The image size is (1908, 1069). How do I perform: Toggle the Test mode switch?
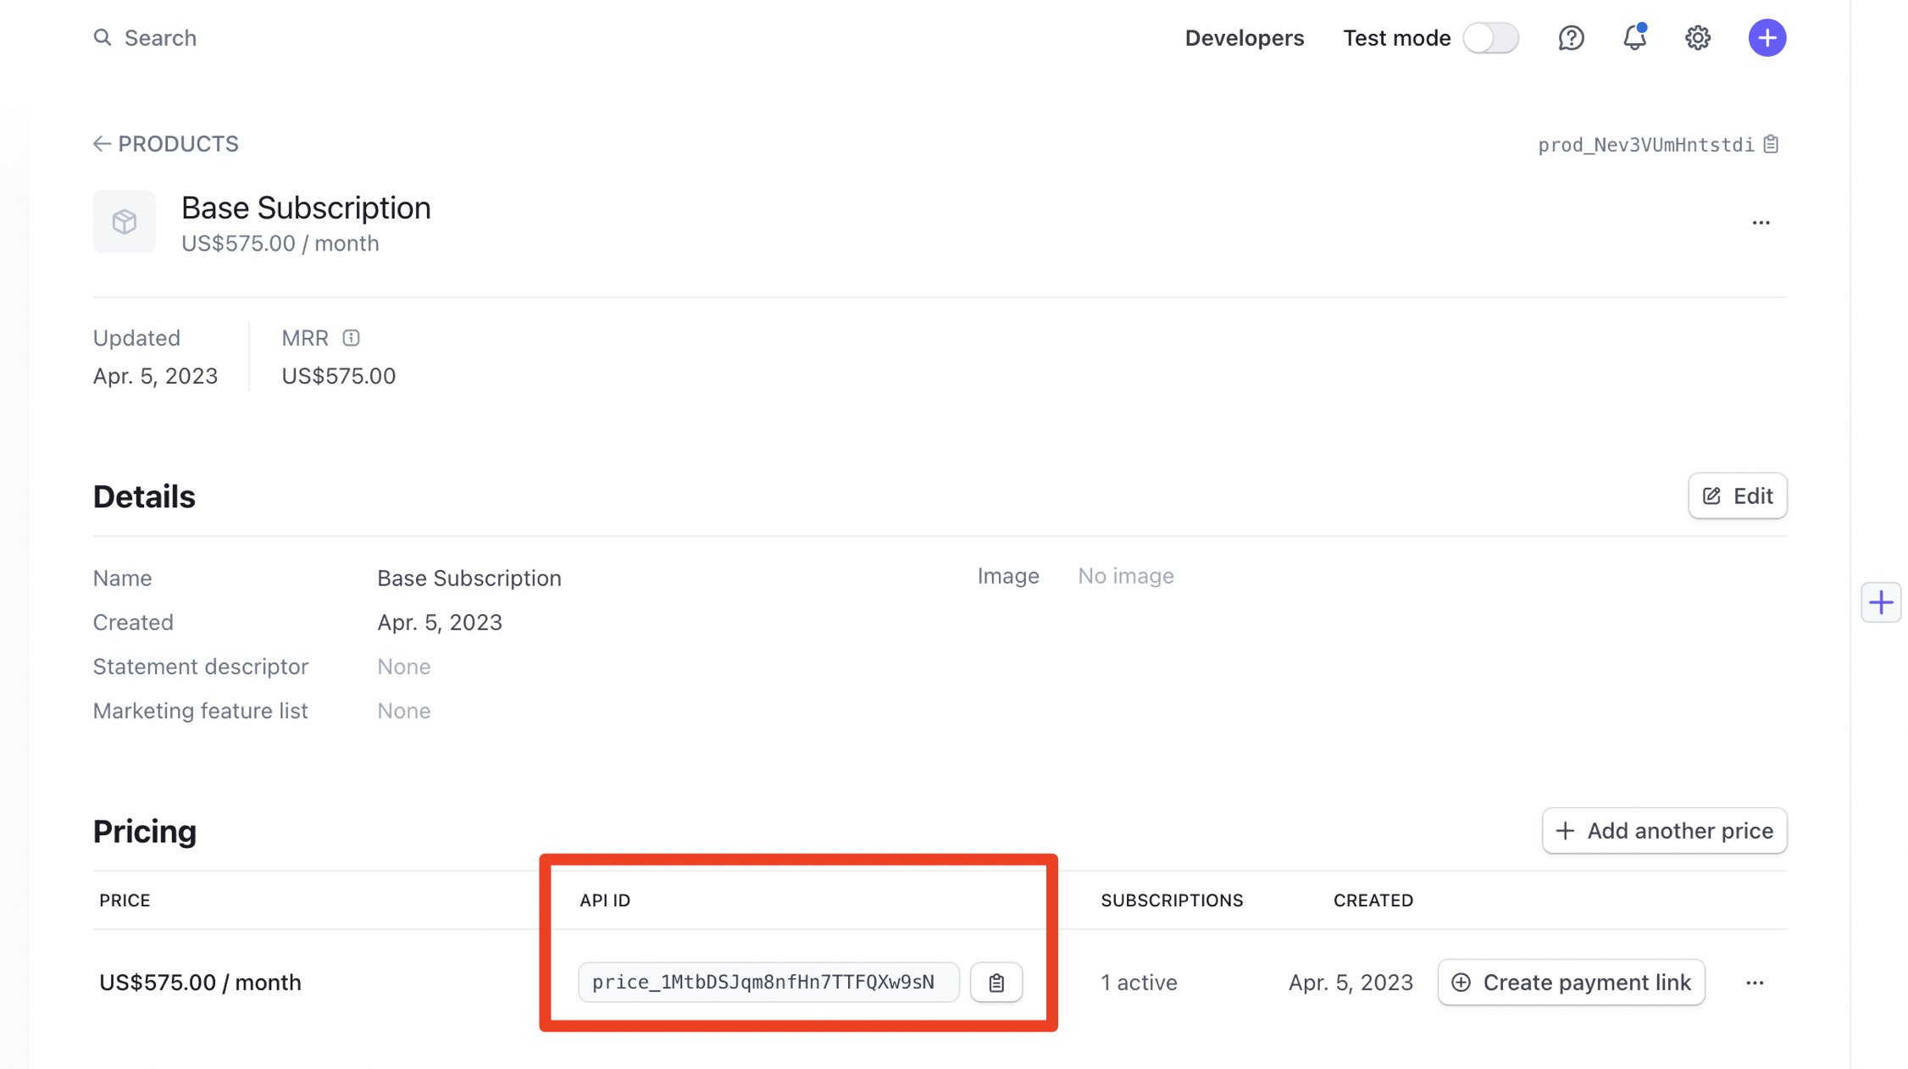click(x=1491, y=38)
